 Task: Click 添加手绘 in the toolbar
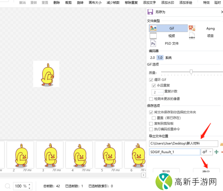pos(186,3)
